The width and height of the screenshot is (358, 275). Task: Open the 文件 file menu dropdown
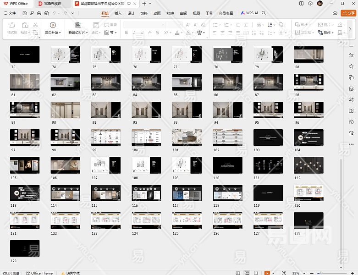pyautogui.click(x=10, y=13)
